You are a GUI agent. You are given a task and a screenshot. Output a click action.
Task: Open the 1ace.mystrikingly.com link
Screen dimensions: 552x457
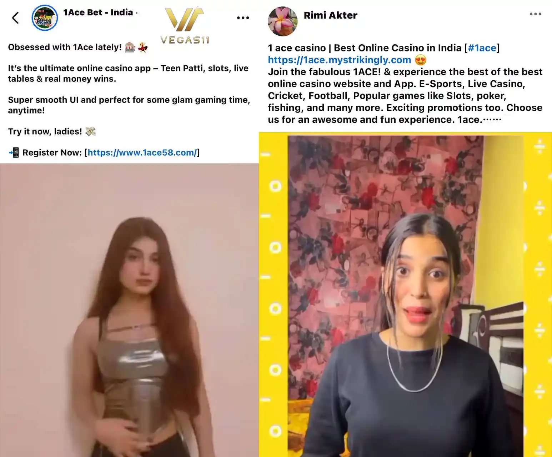pyautogui.click(x=340, y=60)
